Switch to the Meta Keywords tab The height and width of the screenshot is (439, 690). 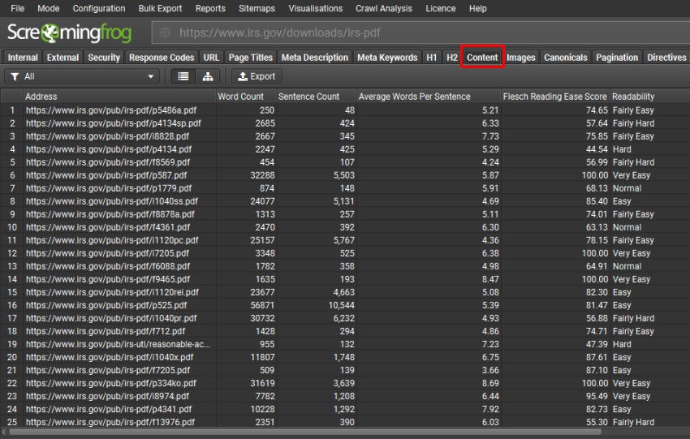click(x=387, y=58)
